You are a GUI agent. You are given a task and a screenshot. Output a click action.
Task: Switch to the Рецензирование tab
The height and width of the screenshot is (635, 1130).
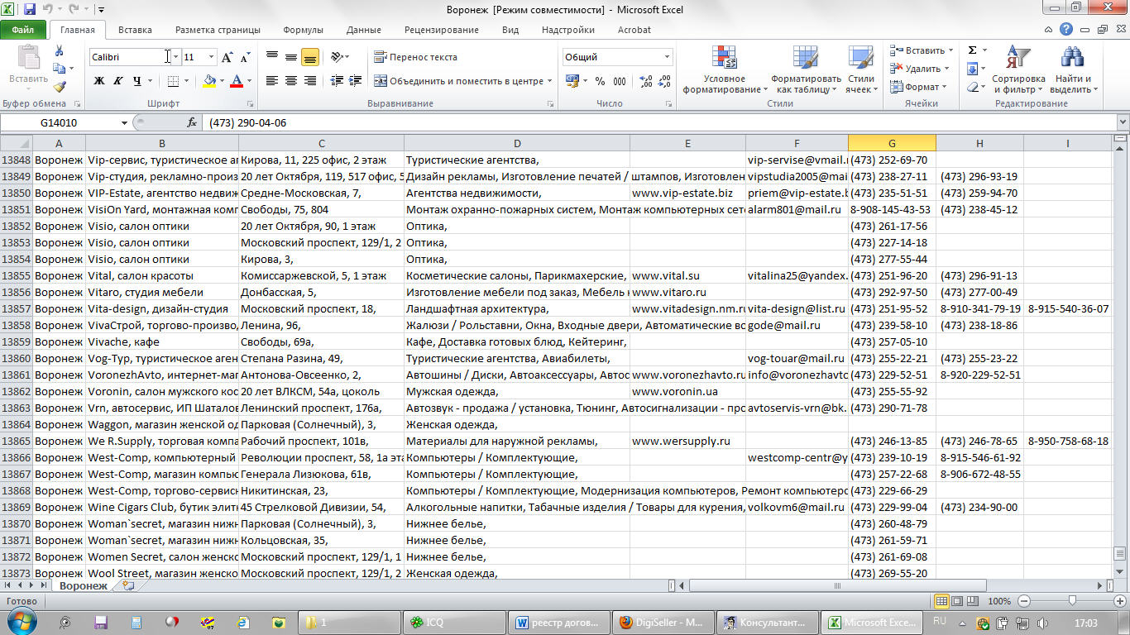click(442, 30)
